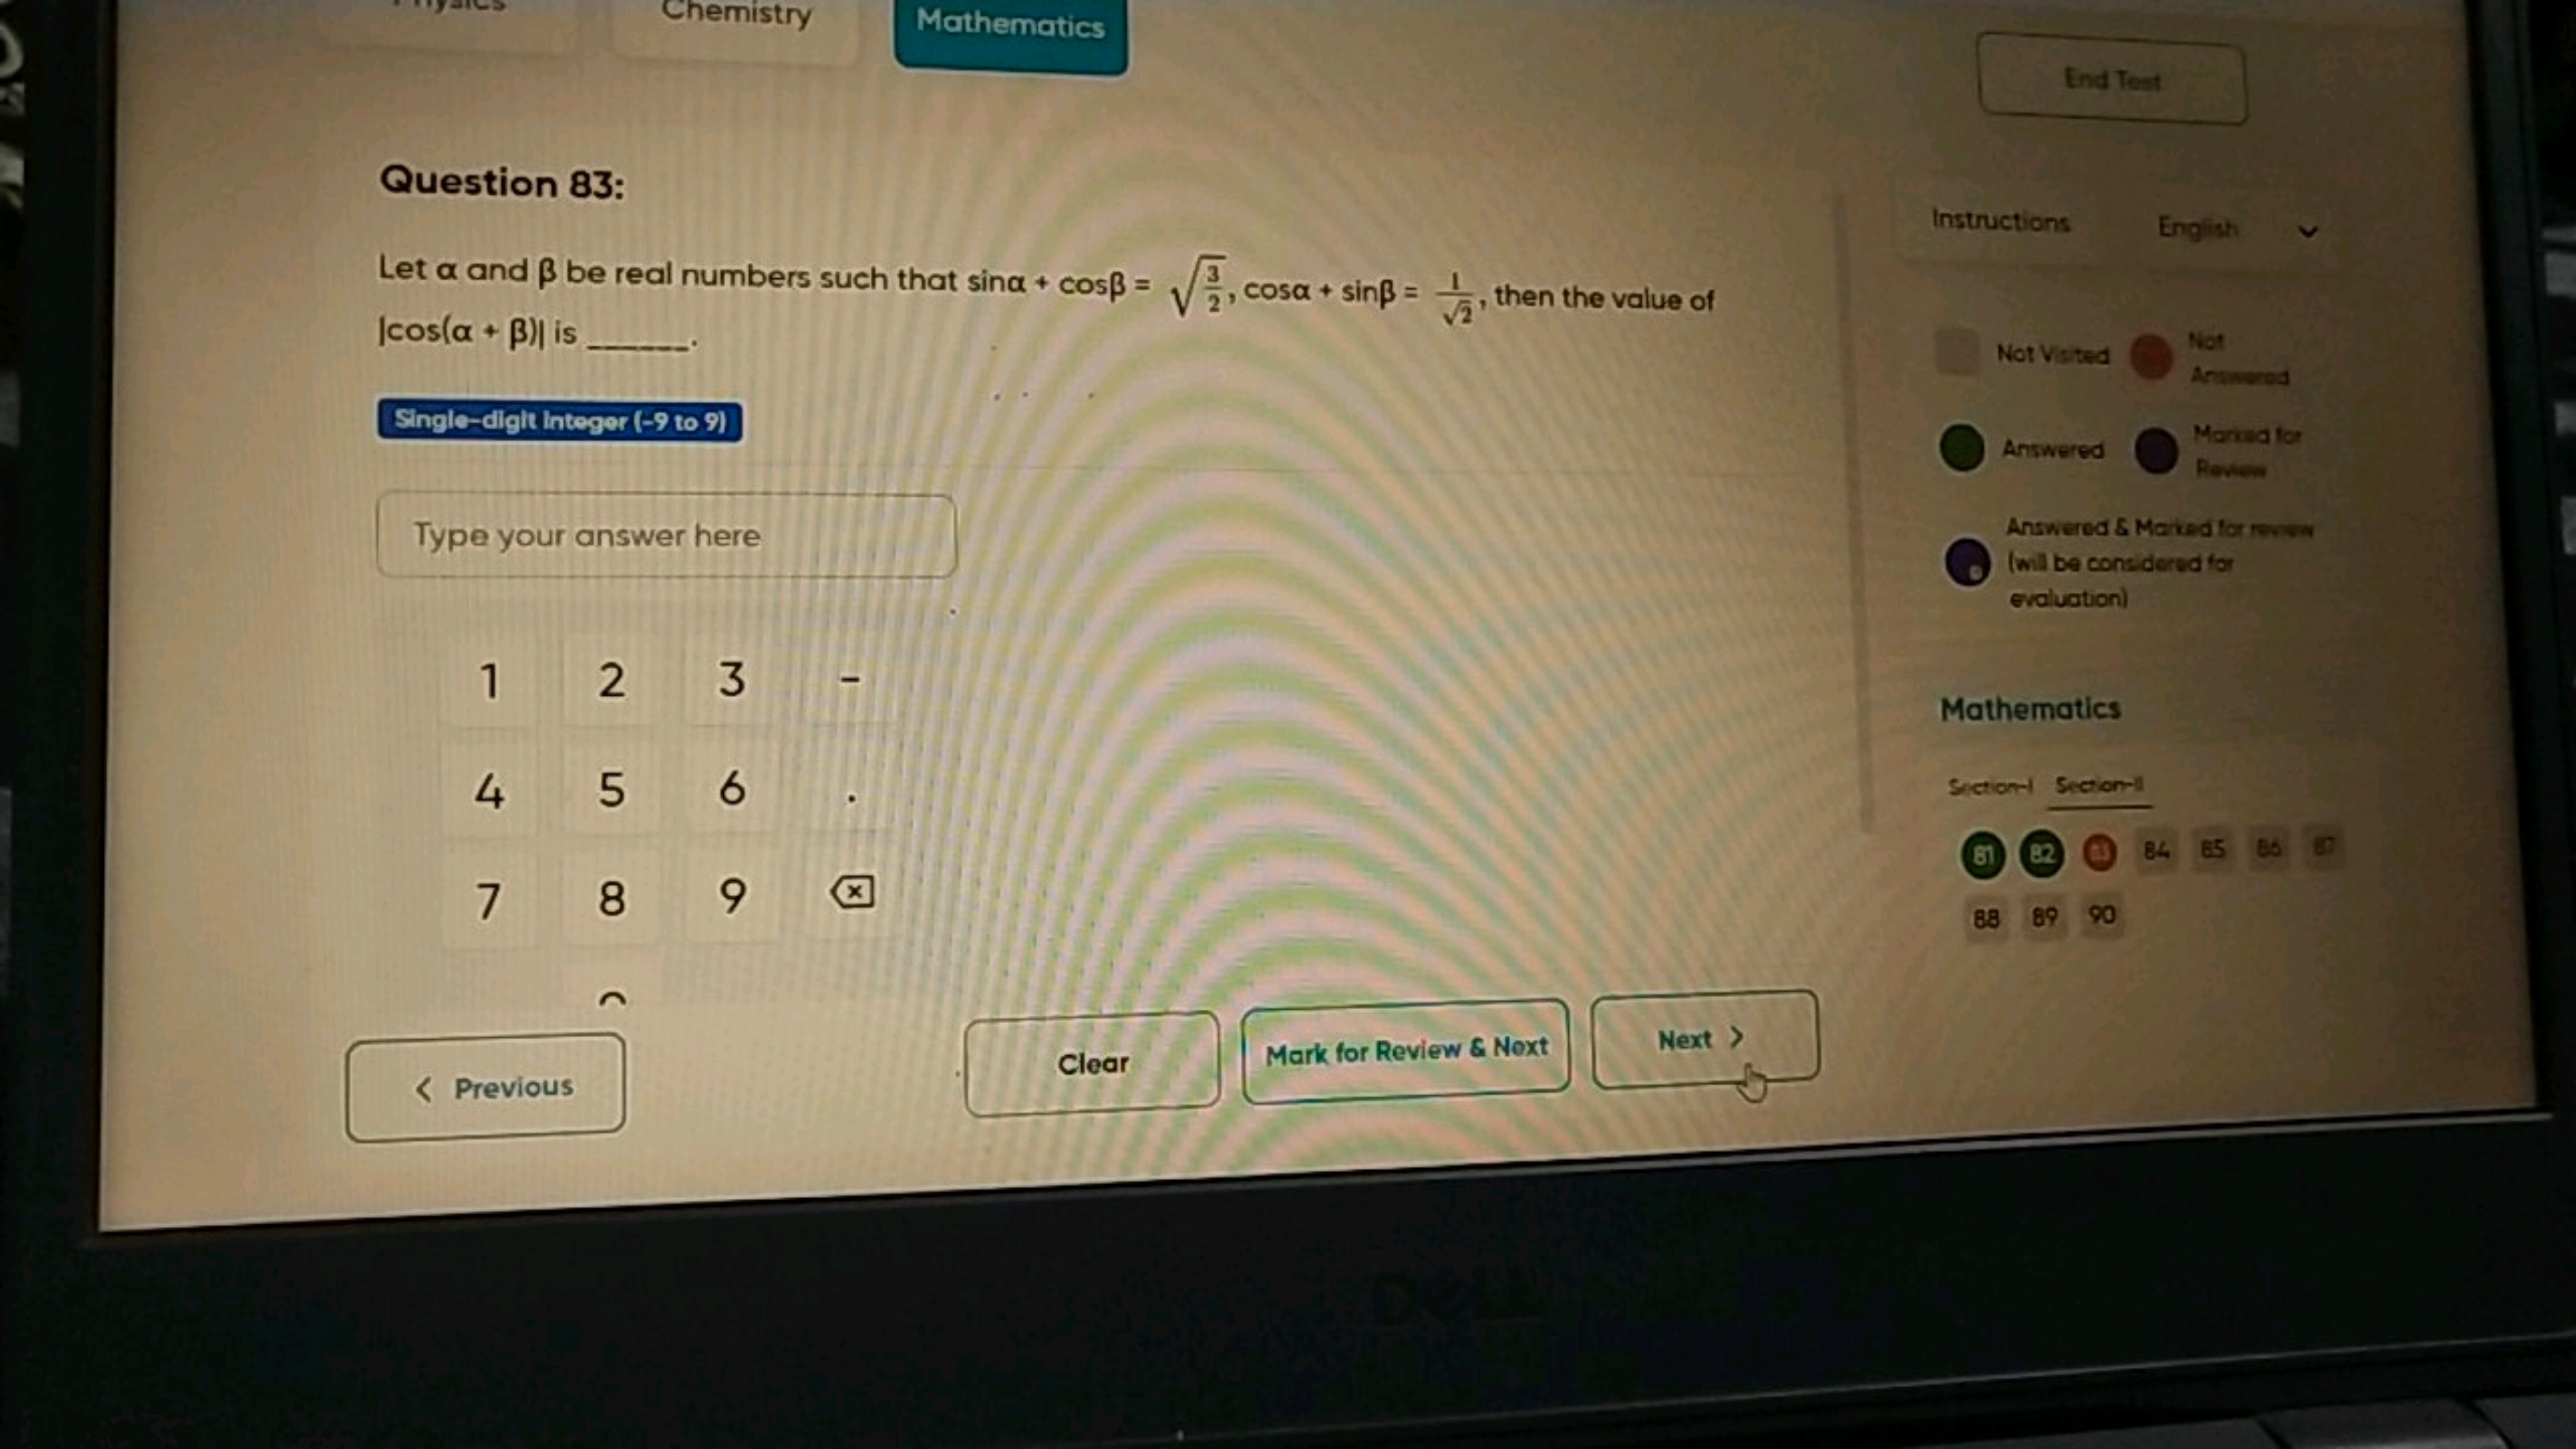The width and height of the screenshot is (2576, 1449).
Task: Select question 82 from grid
Action: [2038, 851]
